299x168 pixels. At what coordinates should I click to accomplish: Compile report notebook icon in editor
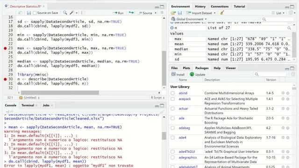[83, 13]
